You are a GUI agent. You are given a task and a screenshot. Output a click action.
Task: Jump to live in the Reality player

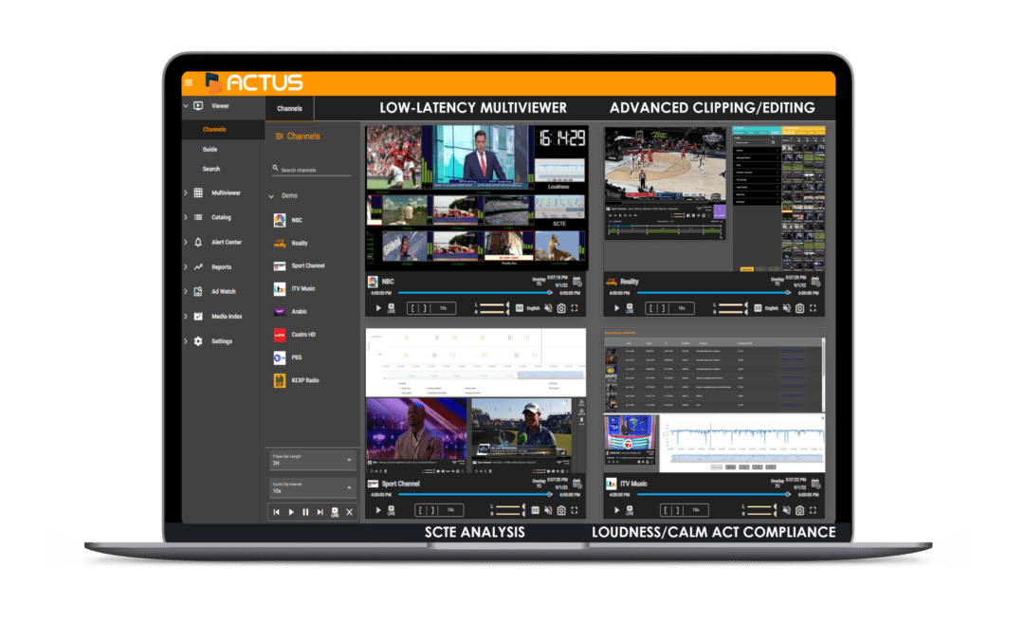coord(630,308)
